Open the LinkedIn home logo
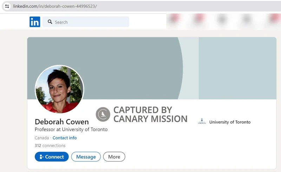Image resolution: width=281 pixels, height=172 pixels. point(35,22)
